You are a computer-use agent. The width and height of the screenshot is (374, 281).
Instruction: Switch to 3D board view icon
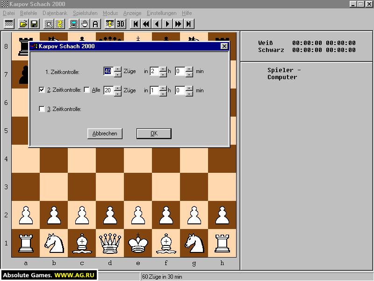click(x=121, y=24)
